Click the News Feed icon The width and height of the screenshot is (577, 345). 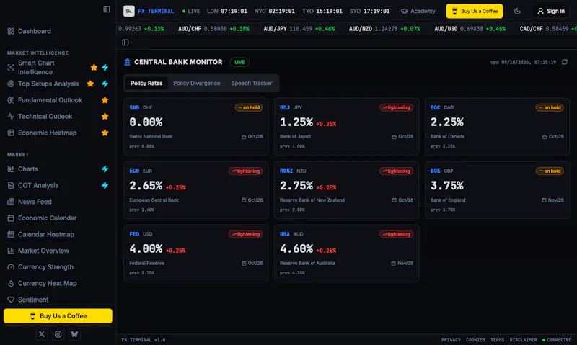click(x=11, y=202)
